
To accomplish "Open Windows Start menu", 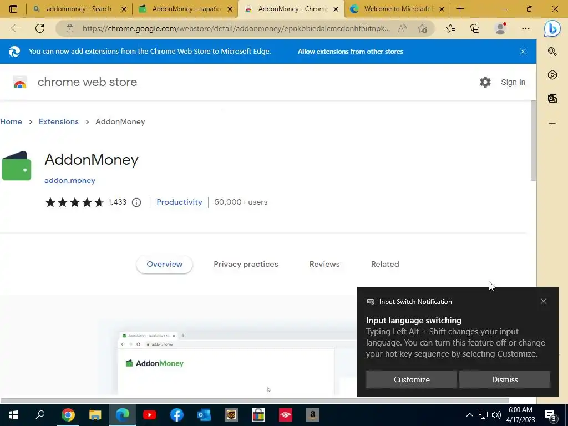I will 13,415.
